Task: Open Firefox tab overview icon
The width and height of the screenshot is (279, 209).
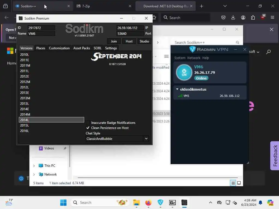Action: point(5,6)
